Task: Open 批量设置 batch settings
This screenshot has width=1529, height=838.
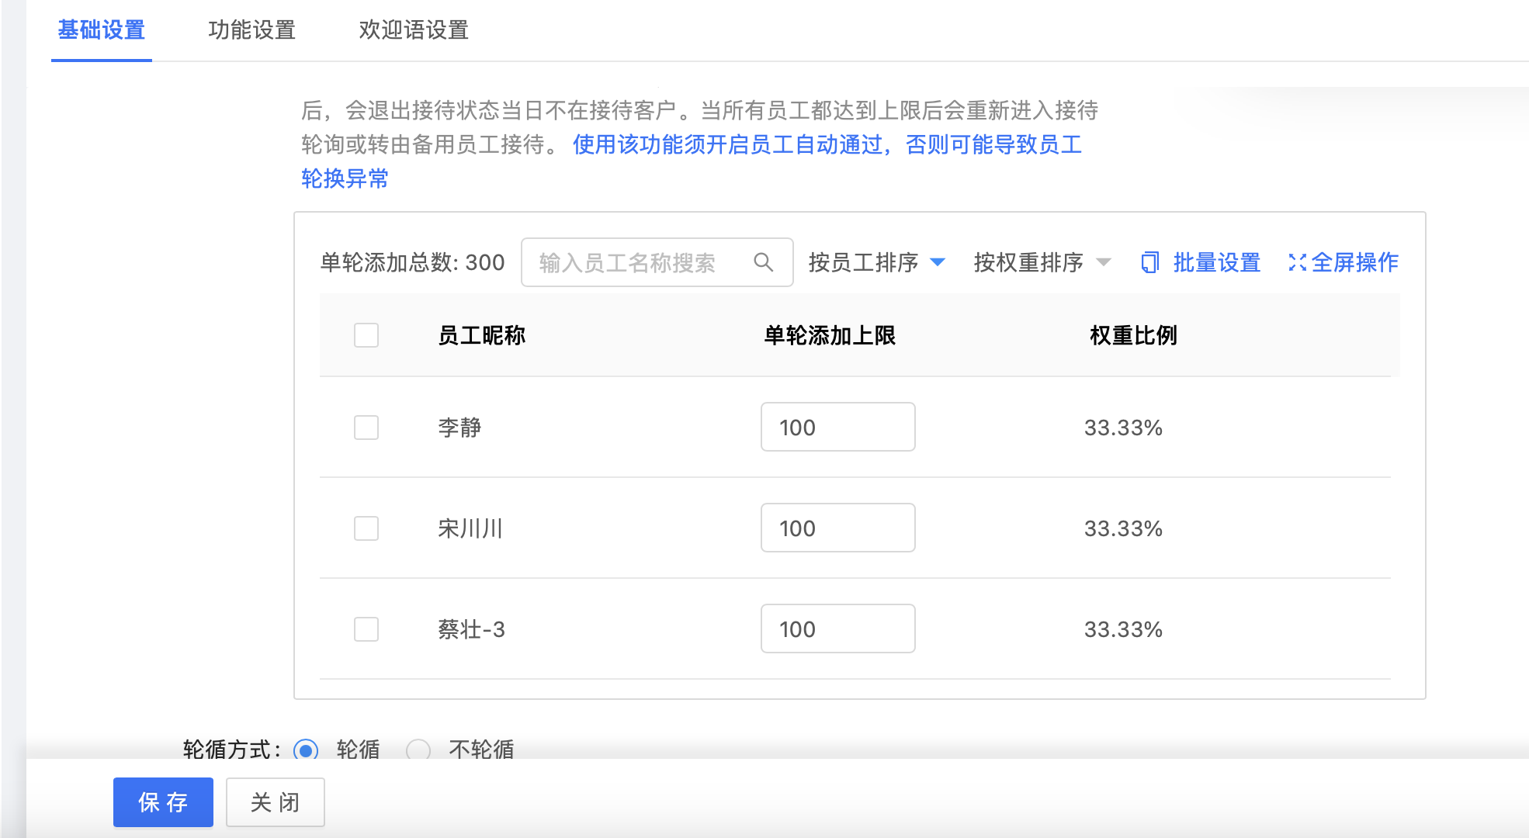Action: pyautogui.click(x=1201, y=262)
